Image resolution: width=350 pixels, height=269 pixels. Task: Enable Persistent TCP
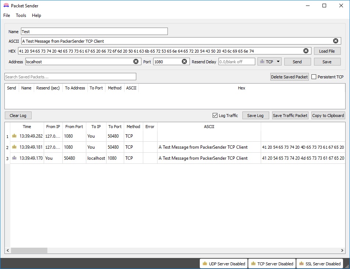click(314, 76)
